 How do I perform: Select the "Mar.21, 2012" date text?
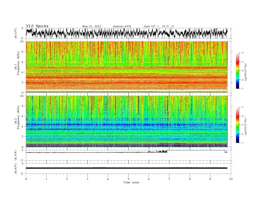point(92,26)
